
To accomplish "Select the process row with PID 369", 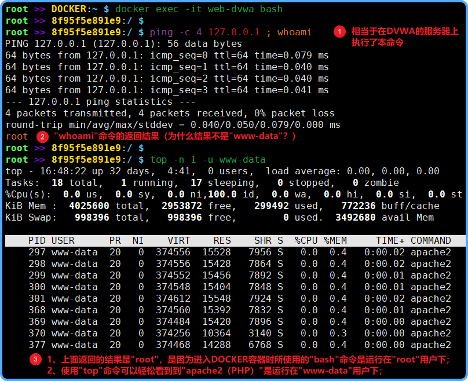I will [240, 322].
